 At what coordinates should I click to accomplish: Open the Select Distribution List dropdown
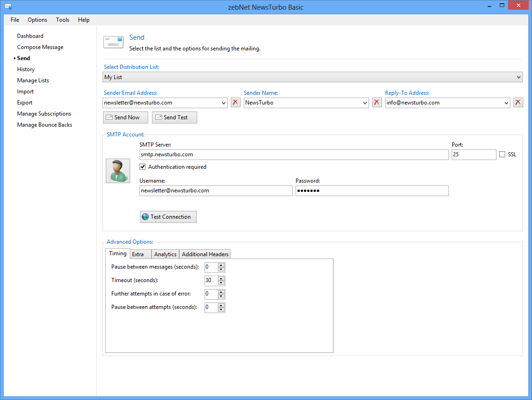tap(313, 77)
